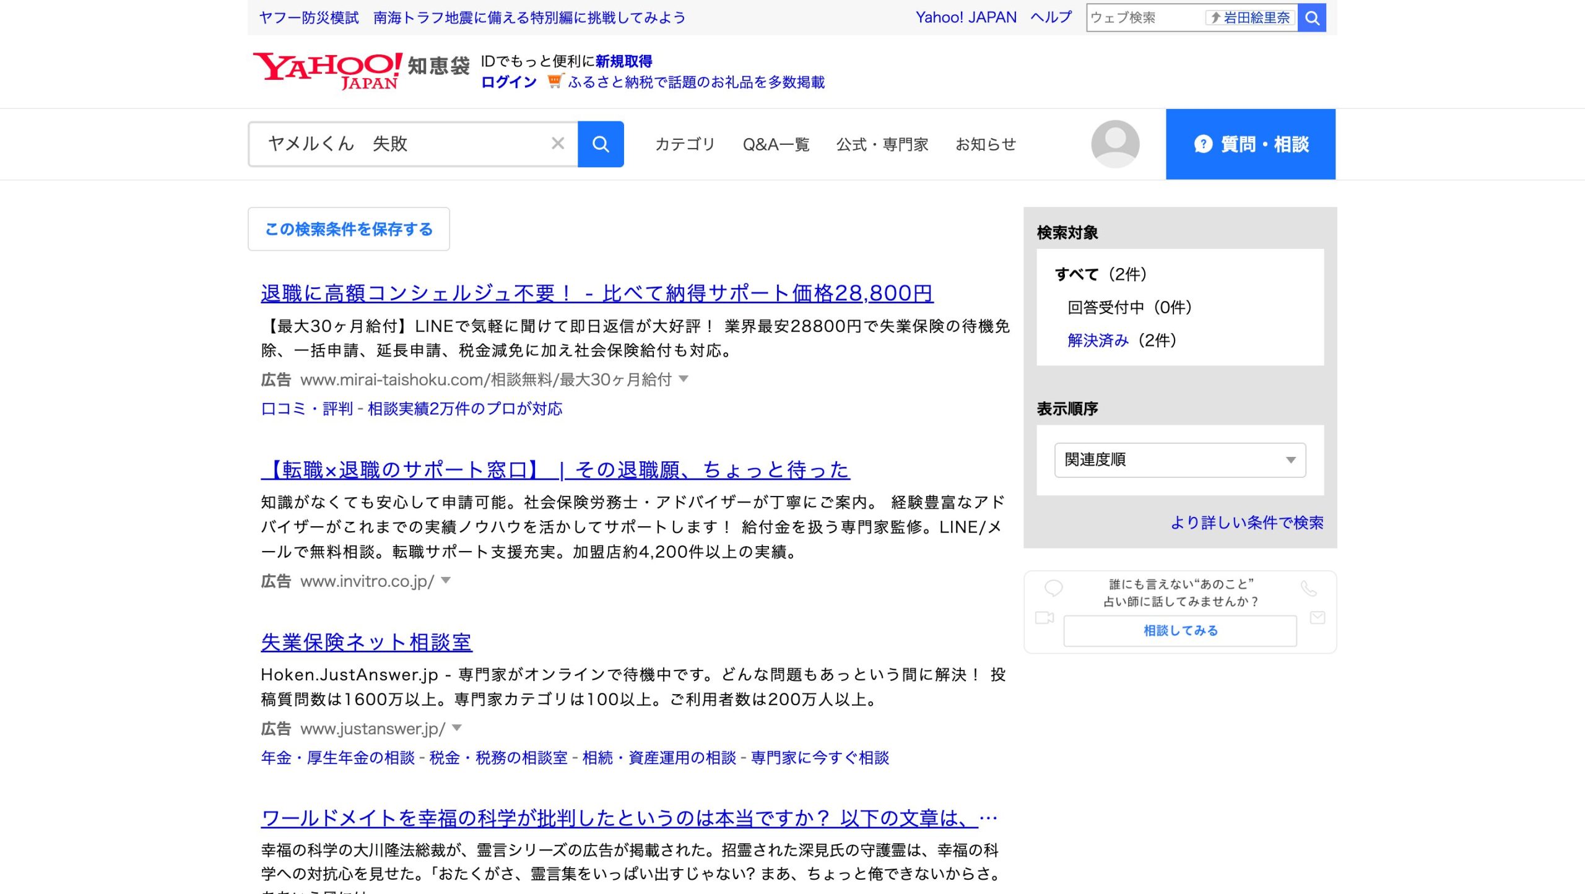Click the 相談してみる button
The image size is (1585, 894).
click(1180, 631)
